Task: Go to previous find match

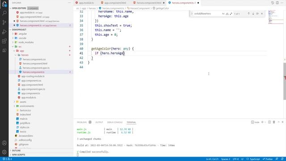Action: click(x=248, y=14)
